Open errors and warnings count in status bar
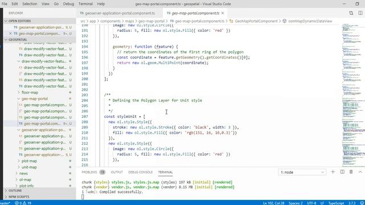The width and height of the screenshot is (365, 205). (23, 203)
